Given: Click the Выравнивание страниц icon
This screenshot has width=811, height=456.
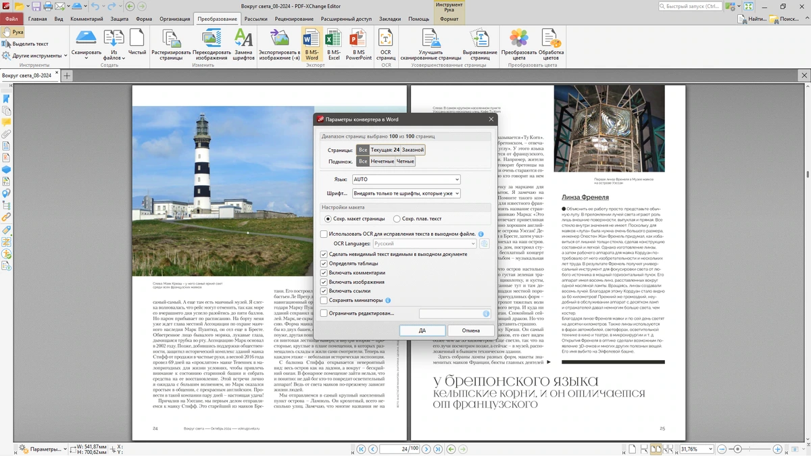Looking at the screenshot, I should tap(480, 37).
